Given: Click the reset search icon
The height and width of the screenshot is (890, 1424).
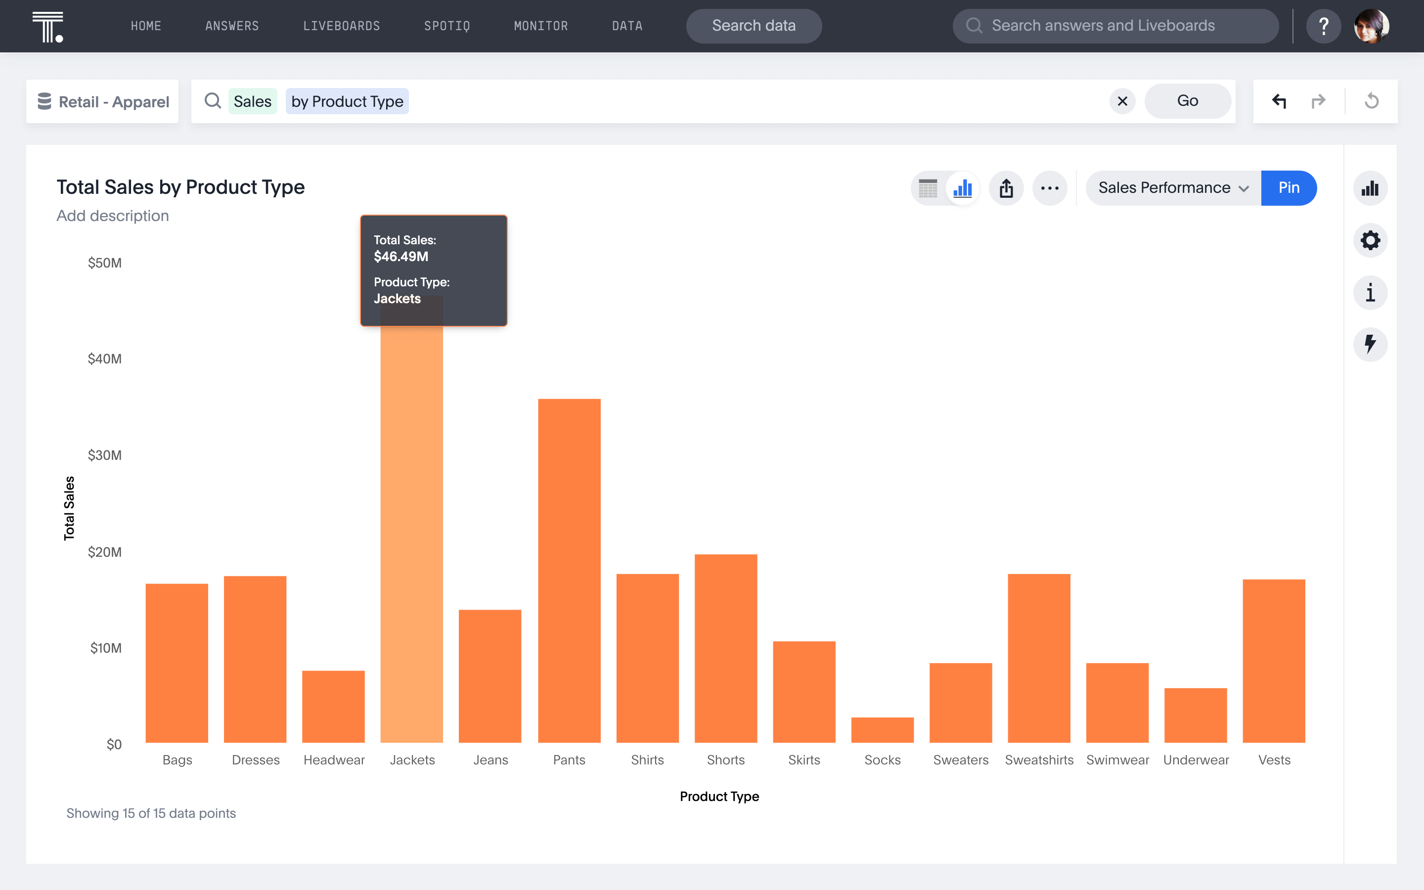Looking at the screenshot, I should 1372,101.
